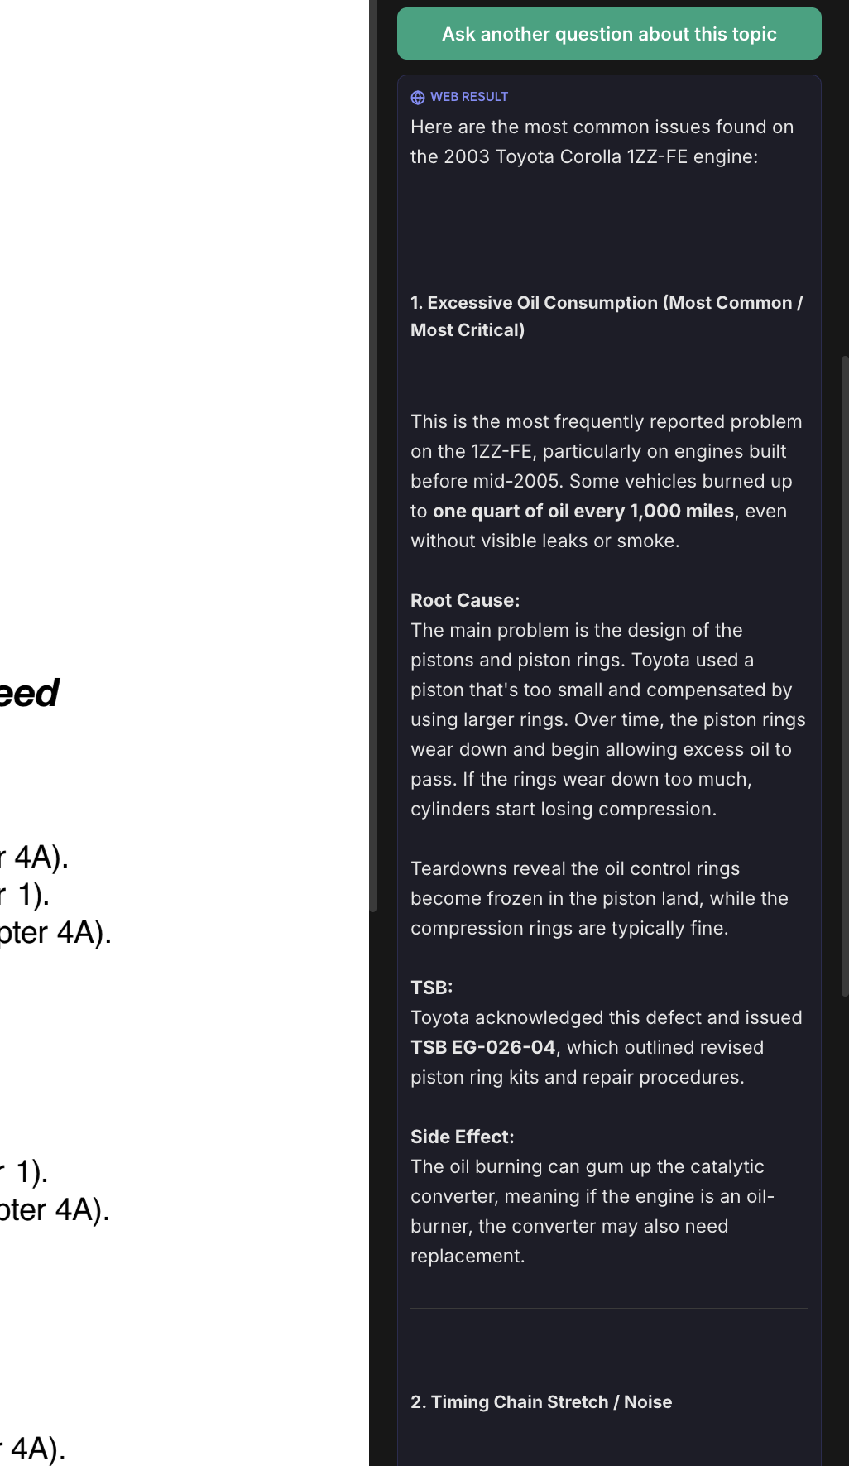849x1466 pixels.
Task: Click the TSB: subheading
Action: click(x=431, y=988)
